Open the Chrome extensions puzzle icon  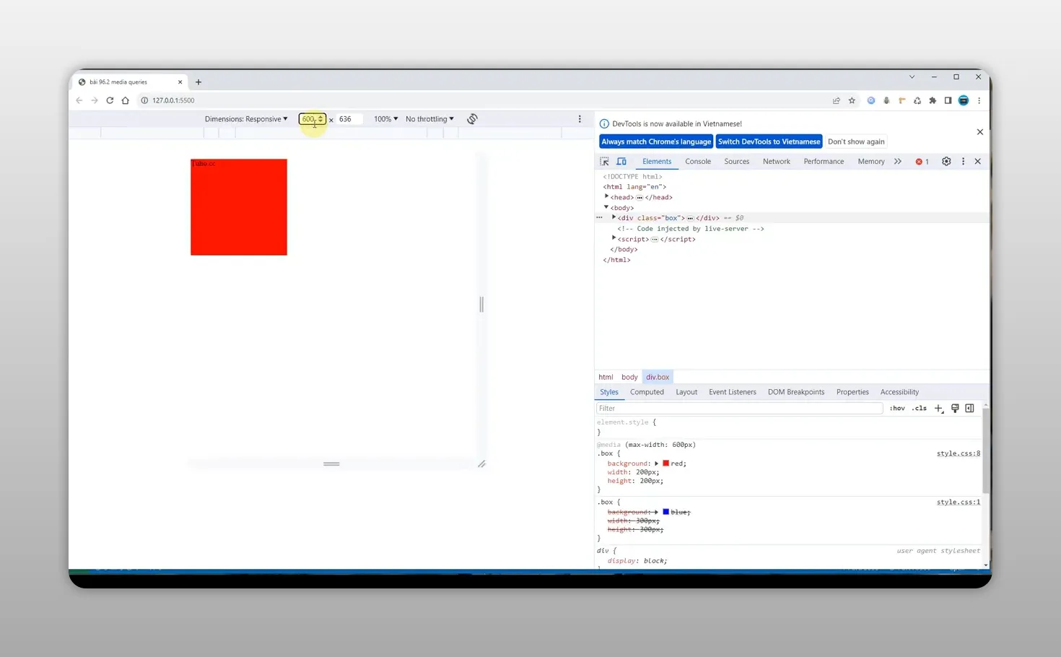pos(933,101)
